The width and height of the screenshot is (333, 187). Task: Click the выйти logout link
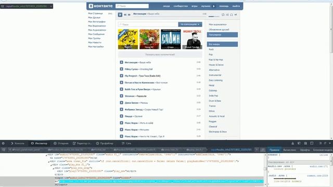click(236, 6)
